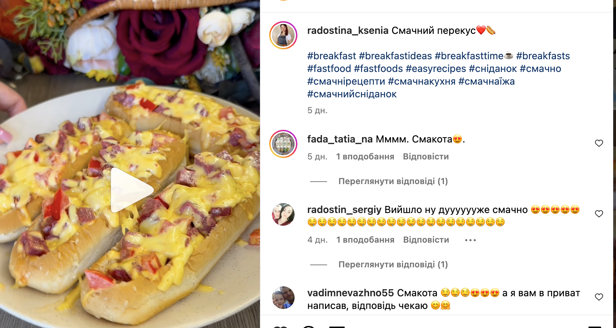Expand replies under radostin_sergiy's comment
The height and width of the screenshot is (328, 616).
[x=393, y=265]
